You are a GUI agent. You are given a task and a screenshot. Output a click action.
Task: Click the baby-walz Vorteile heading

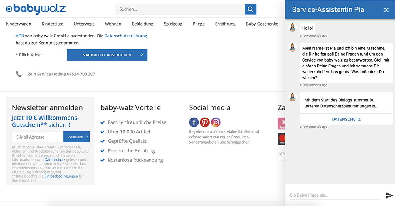click(x=130, y=107)
